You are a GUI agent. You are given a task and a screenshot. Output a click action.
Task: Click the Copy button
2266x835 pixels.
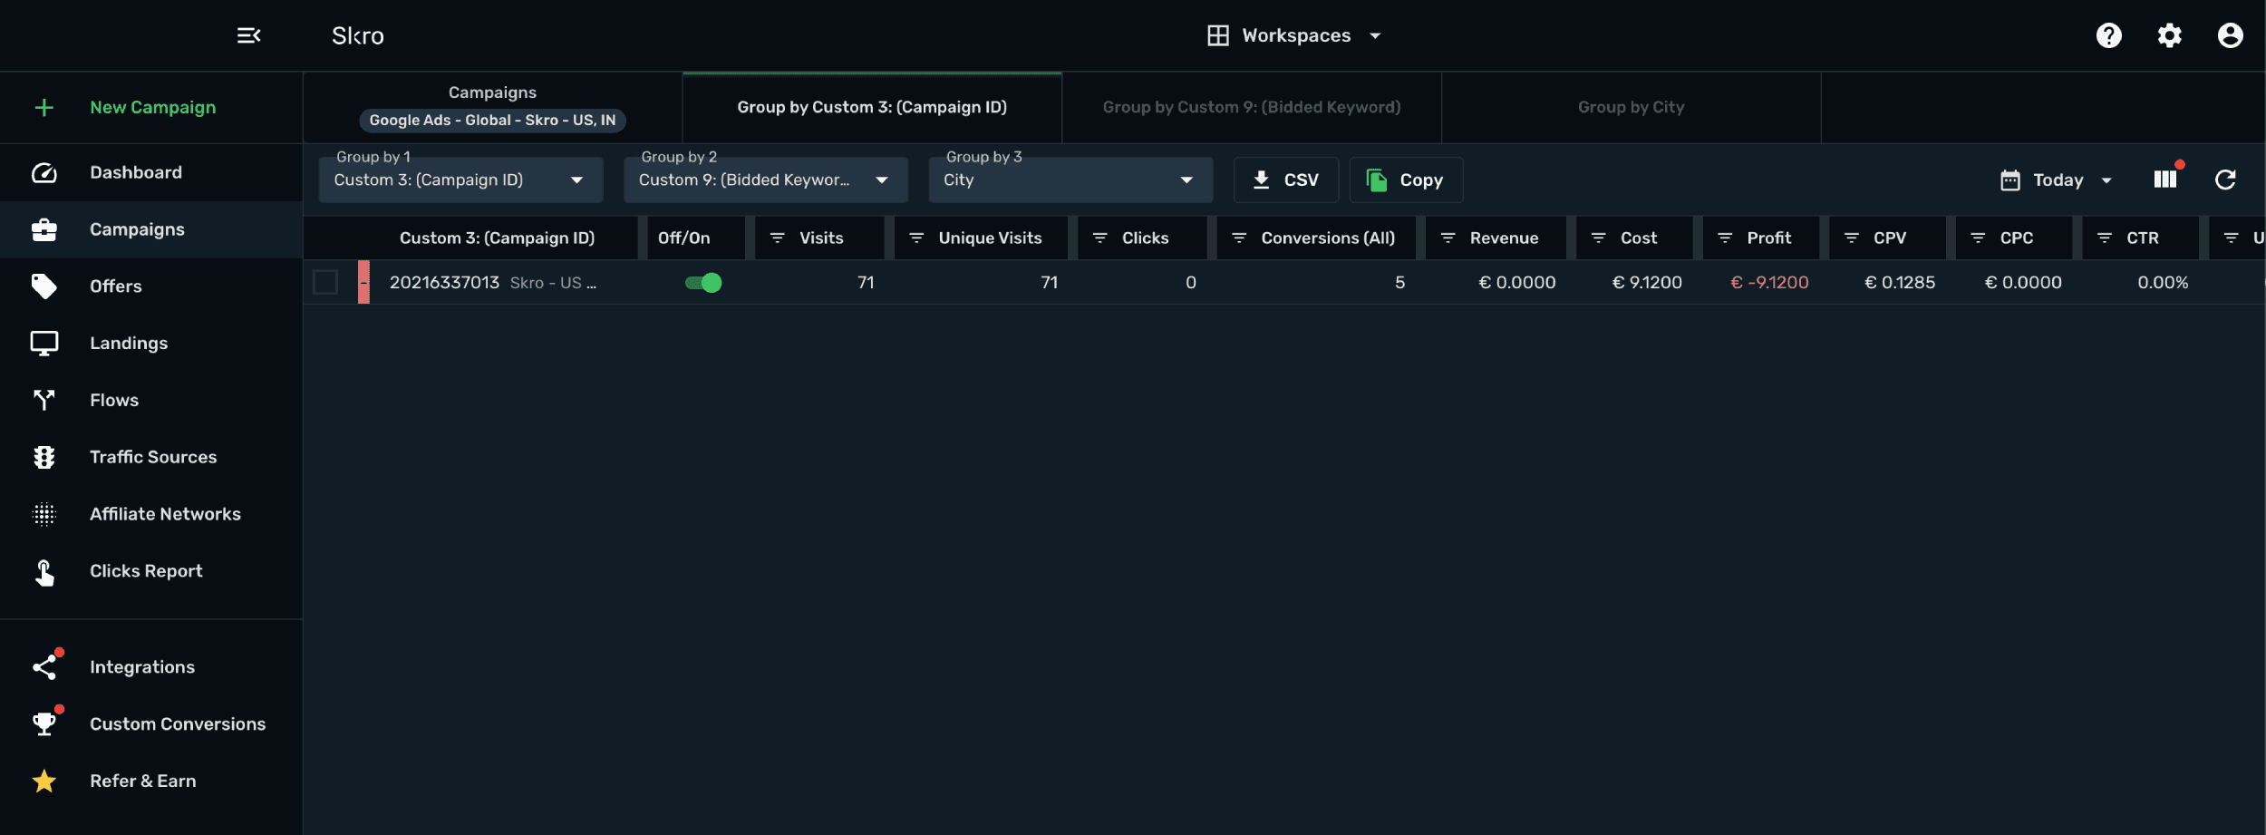coord(1406,180)
